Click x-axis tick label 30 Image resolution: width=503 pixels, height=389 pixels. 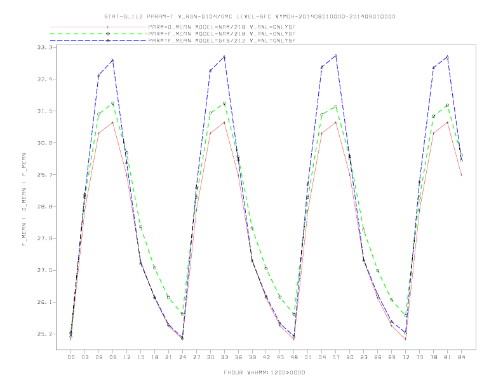coord(210,357)
